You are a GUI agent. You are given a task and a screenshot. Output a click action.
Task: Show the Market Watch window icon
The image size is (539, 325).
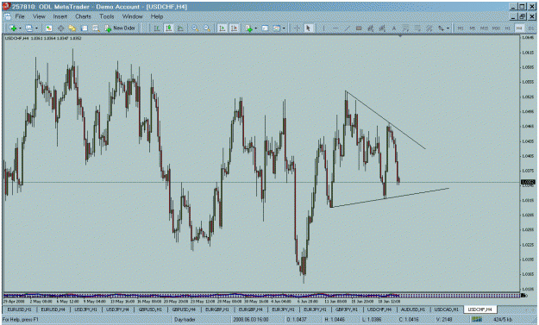click(x=49, y=28)
